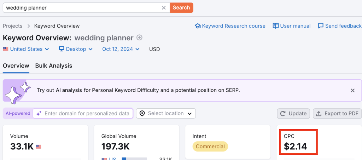Click the 197.3K Global Volume value

point(116,146)
